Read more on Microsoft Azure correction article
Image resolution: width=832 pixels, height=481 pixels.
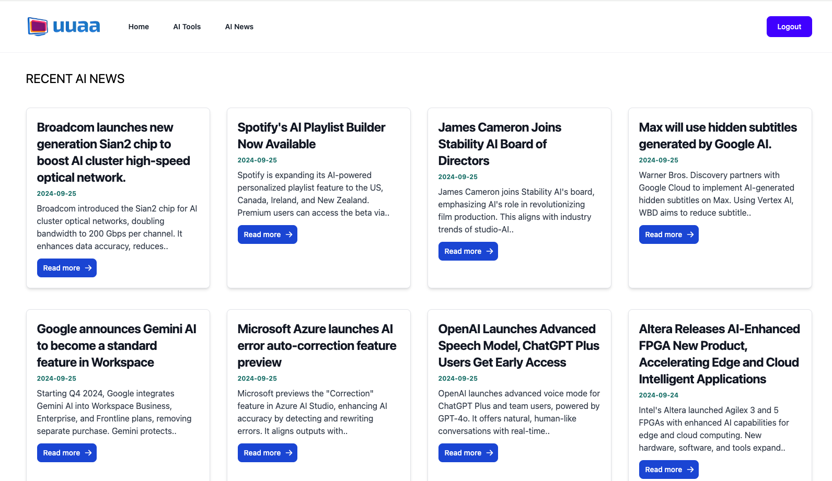click(268, 453)
